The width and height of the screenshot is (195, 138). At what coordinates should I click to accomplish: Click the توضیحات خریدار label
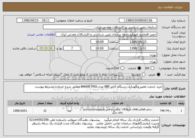(x=173, y=125)
